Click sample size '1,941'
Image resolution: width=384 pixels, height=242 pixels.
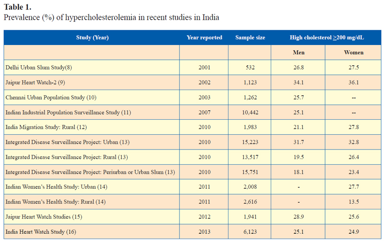(x=250, y=217)
